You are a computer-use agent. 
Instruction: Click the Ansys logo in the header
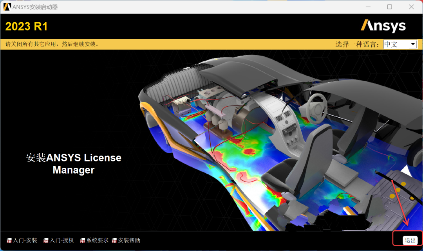383,26
